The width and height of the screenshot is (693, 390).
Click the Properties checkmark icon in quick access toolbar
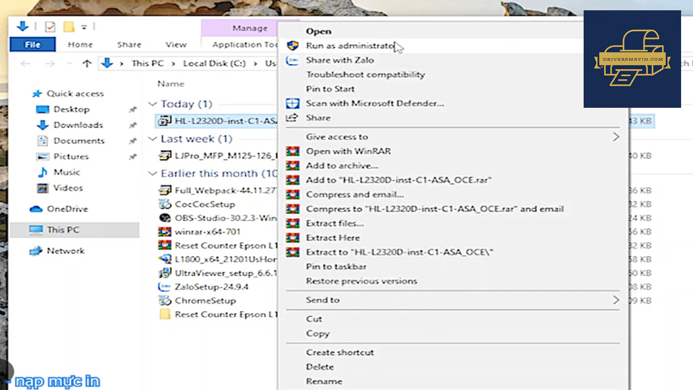click(50, 27)
